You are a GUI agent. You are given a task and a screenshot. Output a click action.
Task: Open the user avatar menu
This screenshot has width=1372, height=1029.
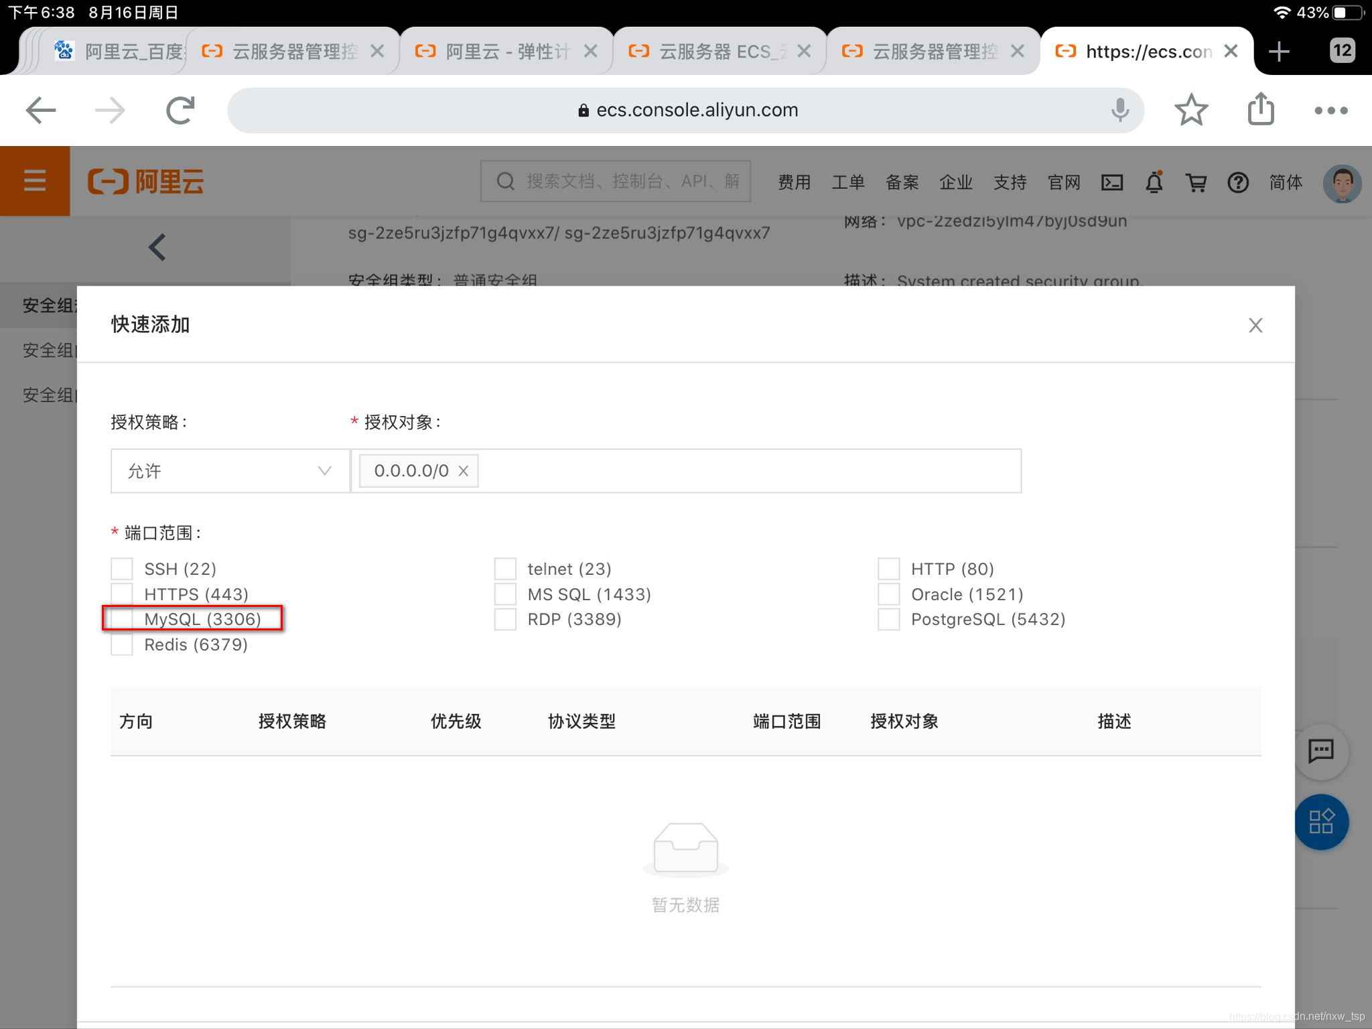pos(1342,183)
